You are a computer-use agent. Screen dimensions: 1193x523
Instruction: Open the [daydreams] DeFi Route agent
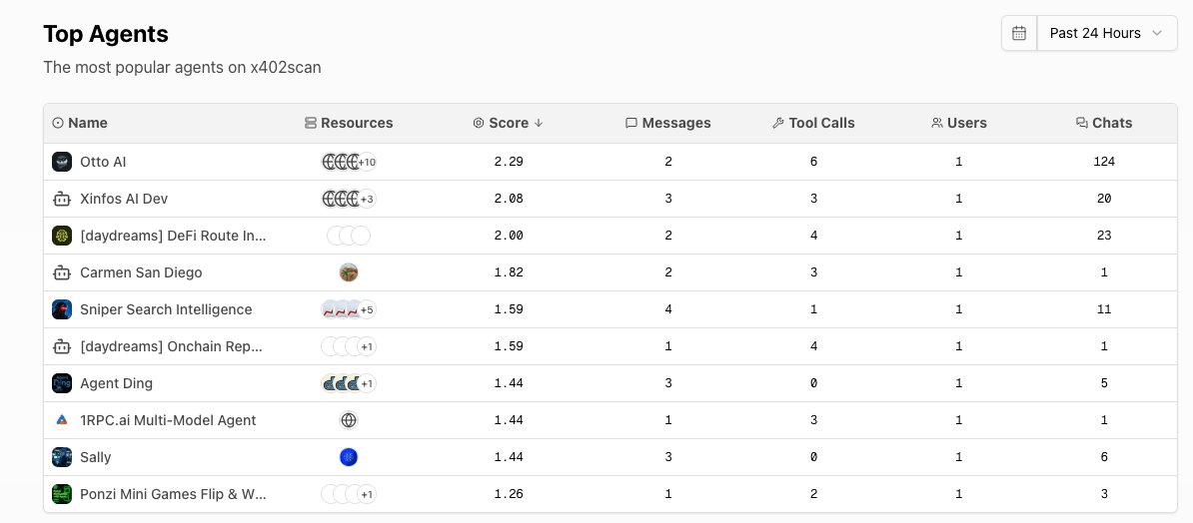click(x=174, y=236)
